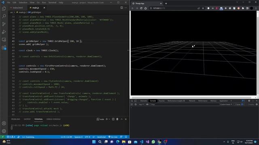
Task: Open the browser Extensions puzzle icon
Action: (243, 8)
